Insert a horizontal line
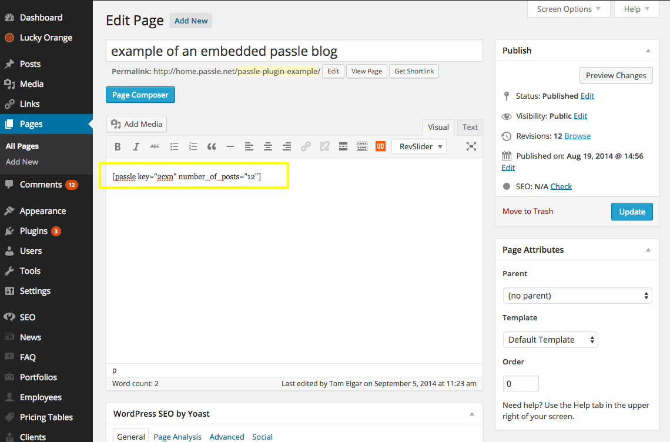Viewport: 670px width, 442px height. [230, 146]
